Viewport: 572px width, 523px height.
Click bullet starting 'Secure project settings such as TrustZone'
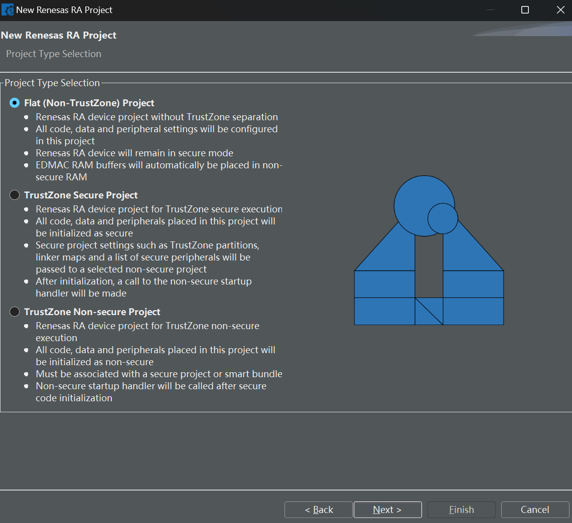point(148,257)
